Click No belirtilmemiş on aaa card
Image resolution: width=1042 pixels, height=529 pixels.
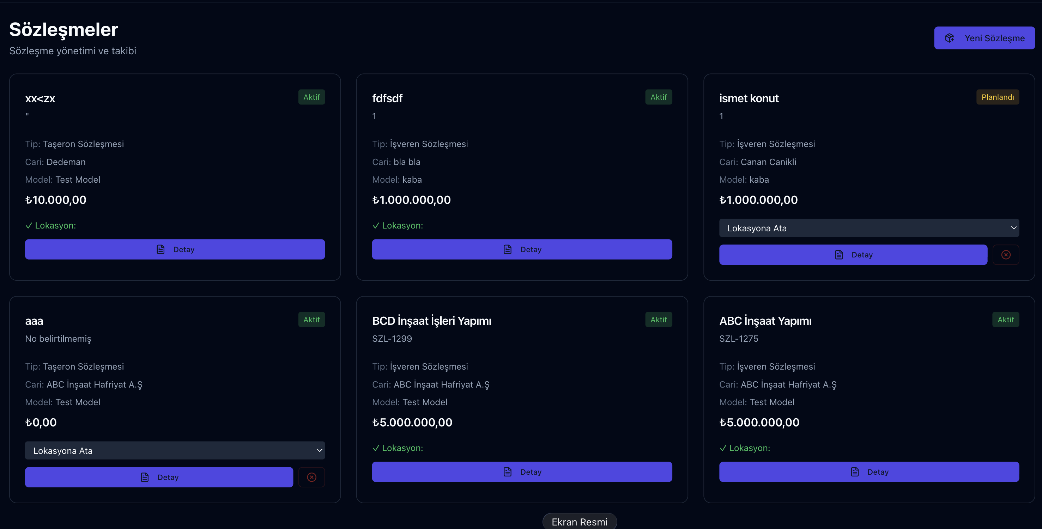click(58, 339)
